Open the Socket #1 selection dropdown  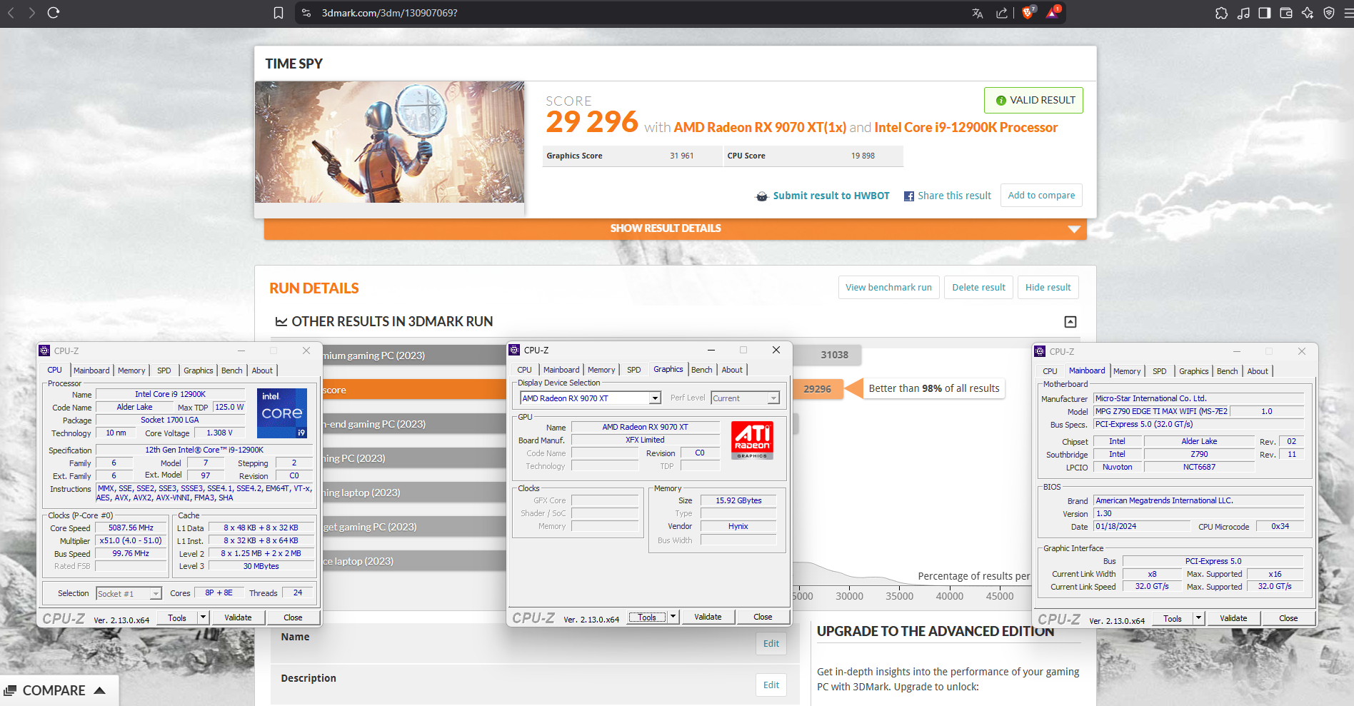156,594
